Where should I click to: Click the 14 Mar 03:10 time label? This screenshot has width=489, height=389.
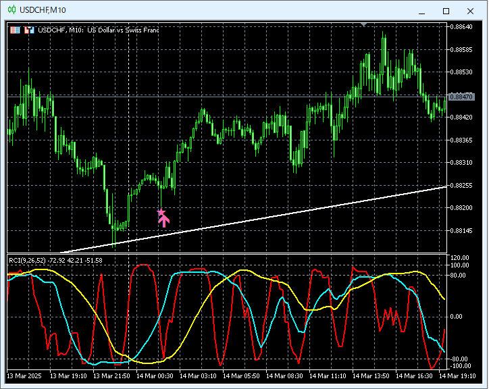tap(198, 376)
